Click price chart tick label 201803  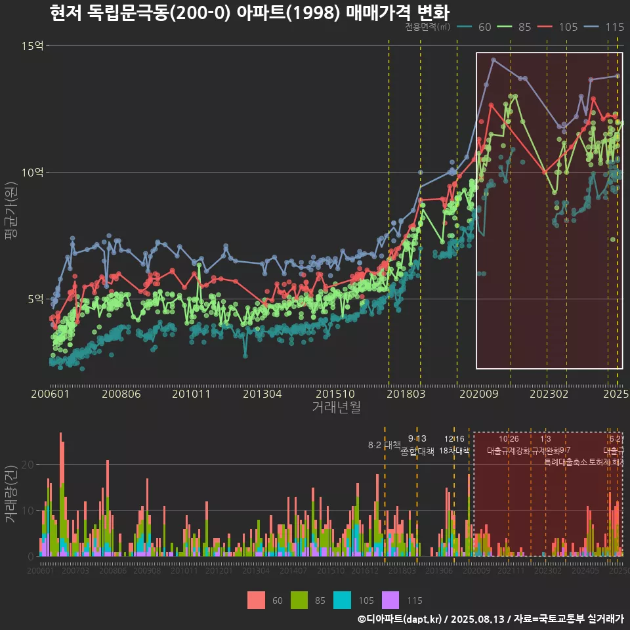click(406, 394)
